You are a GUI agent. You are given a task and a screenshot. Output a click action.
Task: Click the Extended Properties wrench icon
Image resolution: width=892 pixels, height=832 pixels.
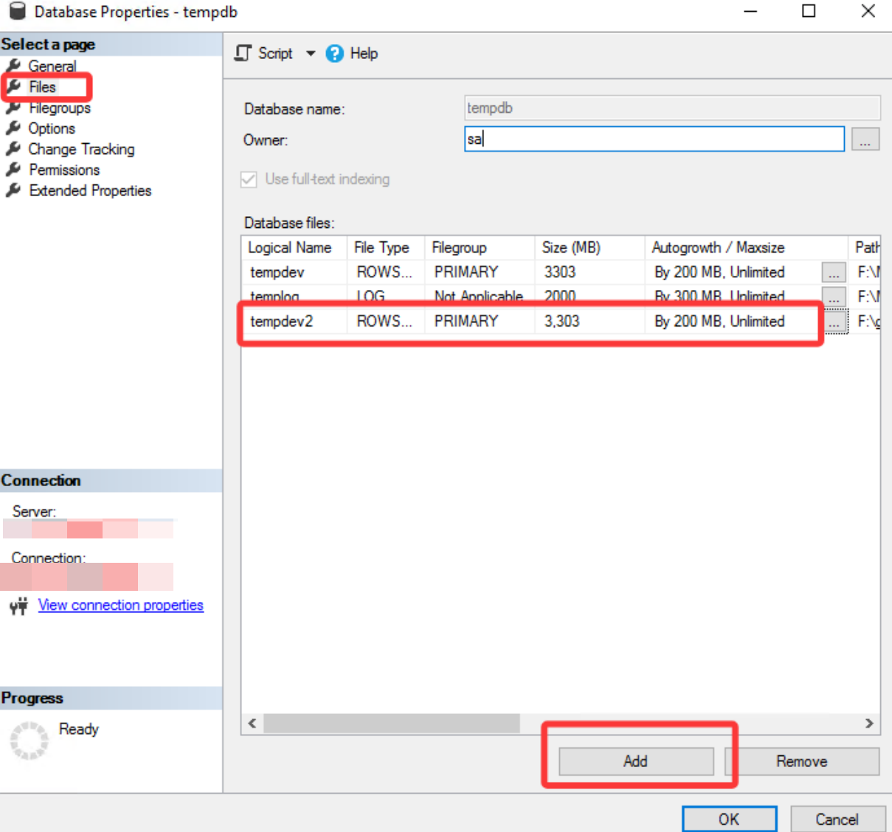(x=13, y=190)
